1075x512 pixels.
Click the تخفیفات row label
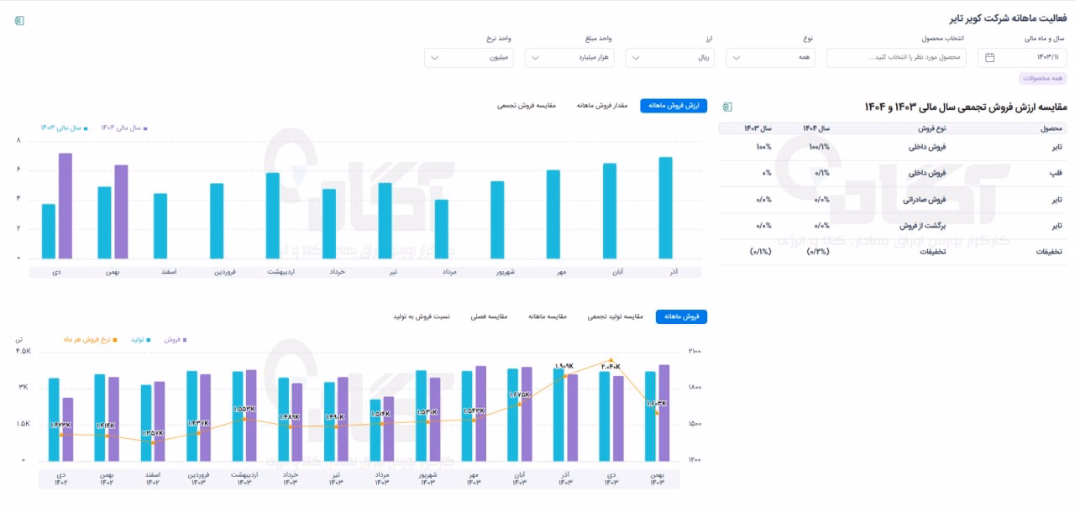(x=932, y=252)
